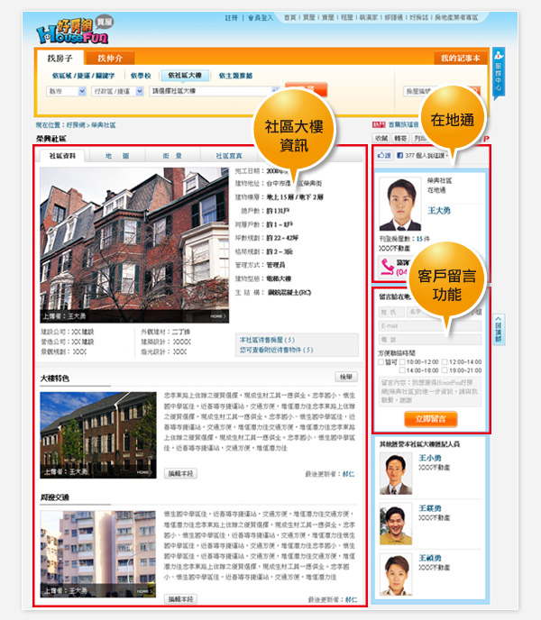Check the 12:00~14:00 time slot checkbox

445,361
